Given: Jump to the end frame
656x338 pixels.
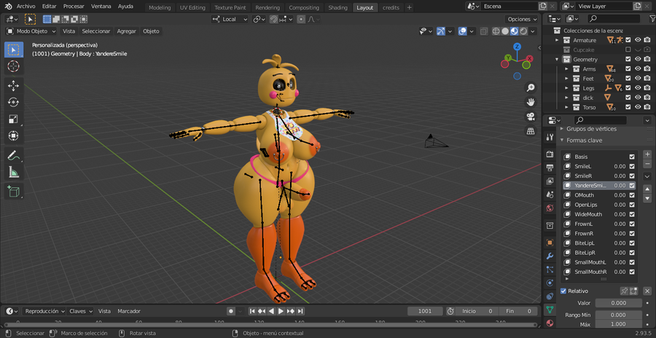Looking at the screenshot, I should click(x=300, y=311).
